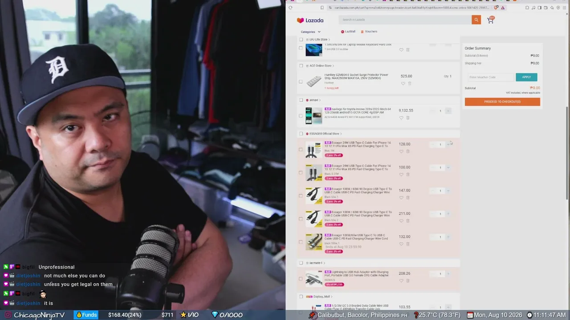Image resolution: width=570 pixels, height=320 pixels.
Task: Increase quantity of 211.00 Essager cable
Action: pos(448,214)
